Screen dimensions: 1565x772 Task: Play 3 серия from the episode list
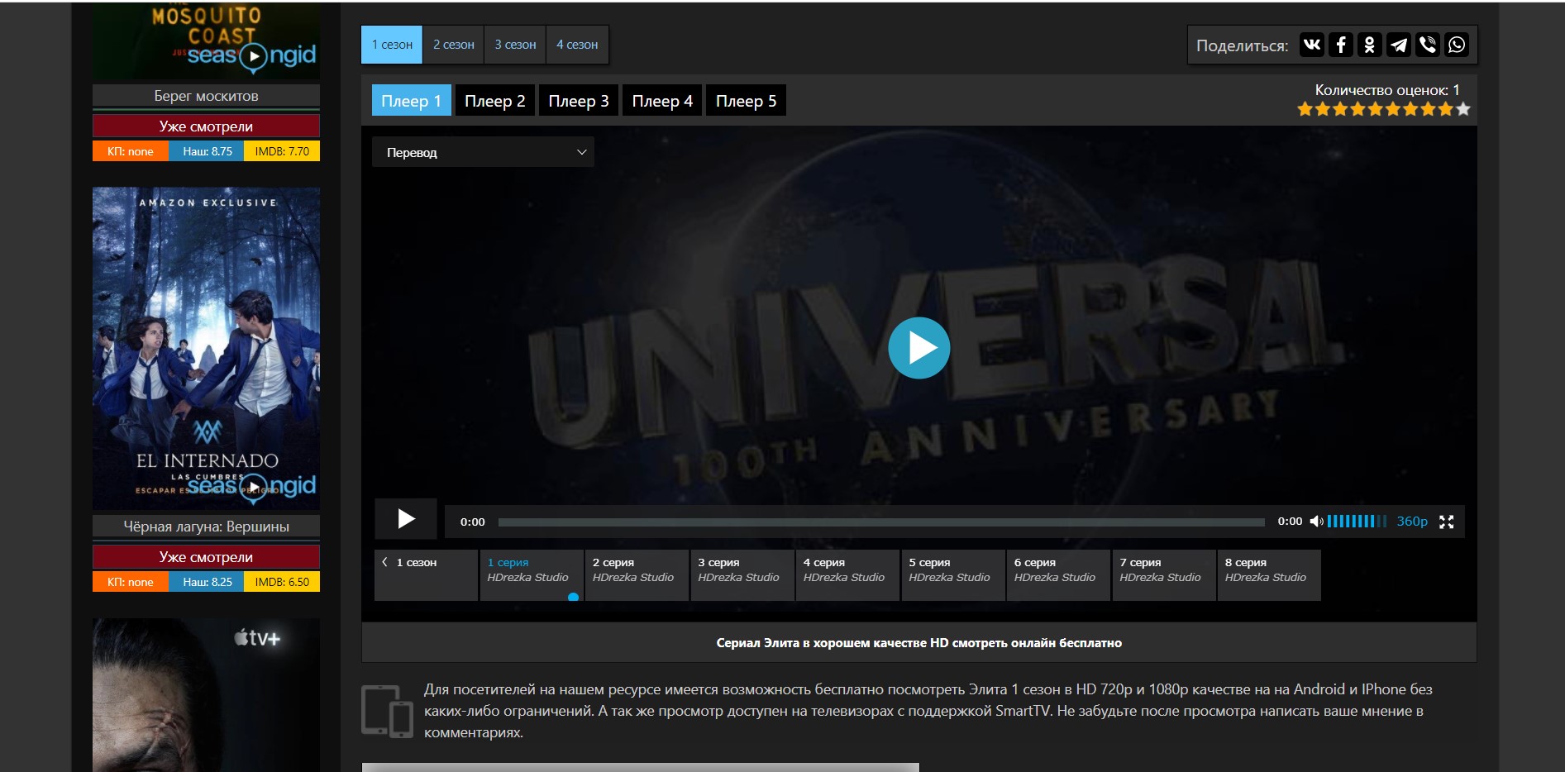tap(742, 574)
